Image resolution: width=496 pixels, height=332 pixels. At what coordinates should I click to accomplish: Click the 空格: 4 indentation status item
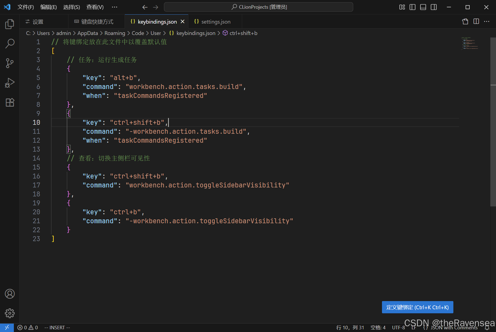378,328
